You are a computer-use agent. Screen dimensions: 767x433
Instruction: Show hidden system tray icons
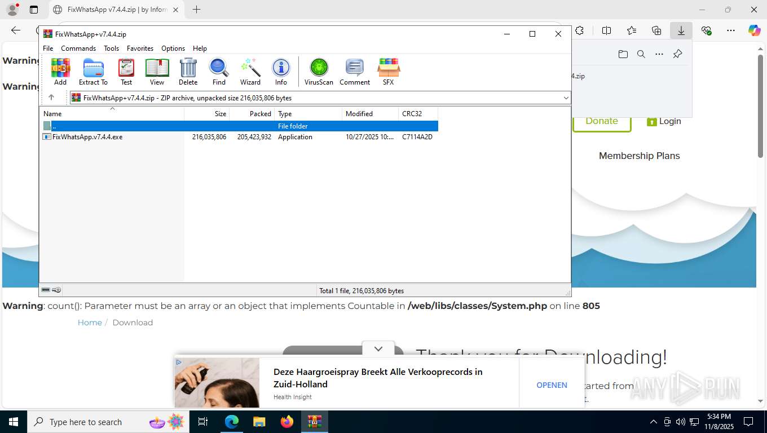click(654, 422)
